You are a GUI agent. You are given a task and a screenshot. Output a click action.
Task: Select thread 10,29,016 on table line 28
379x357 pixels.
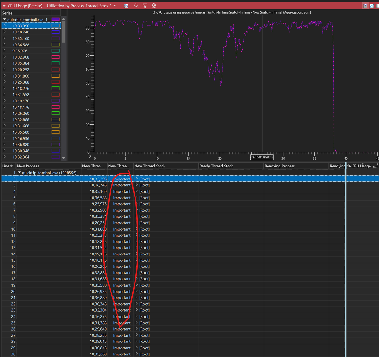(x=98, y=341)
